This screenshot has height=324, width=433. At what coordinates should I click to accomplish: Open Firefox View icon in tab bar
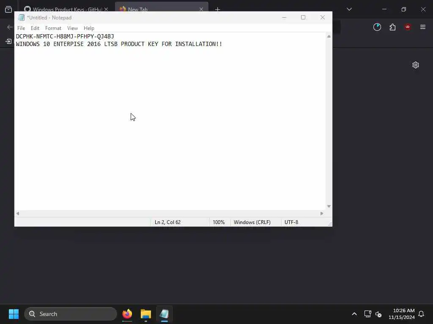click(x=8, y=9)
